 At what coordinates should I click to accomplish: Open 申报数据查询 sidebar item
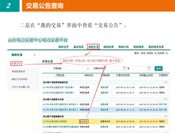(18, 71)
